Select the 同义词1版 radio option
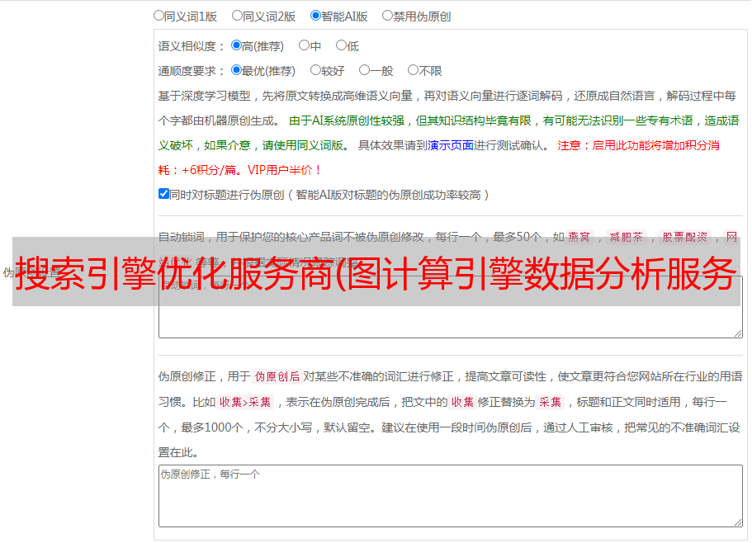The height and width of the screenshot is (543, 752). (x=158, y=16)
